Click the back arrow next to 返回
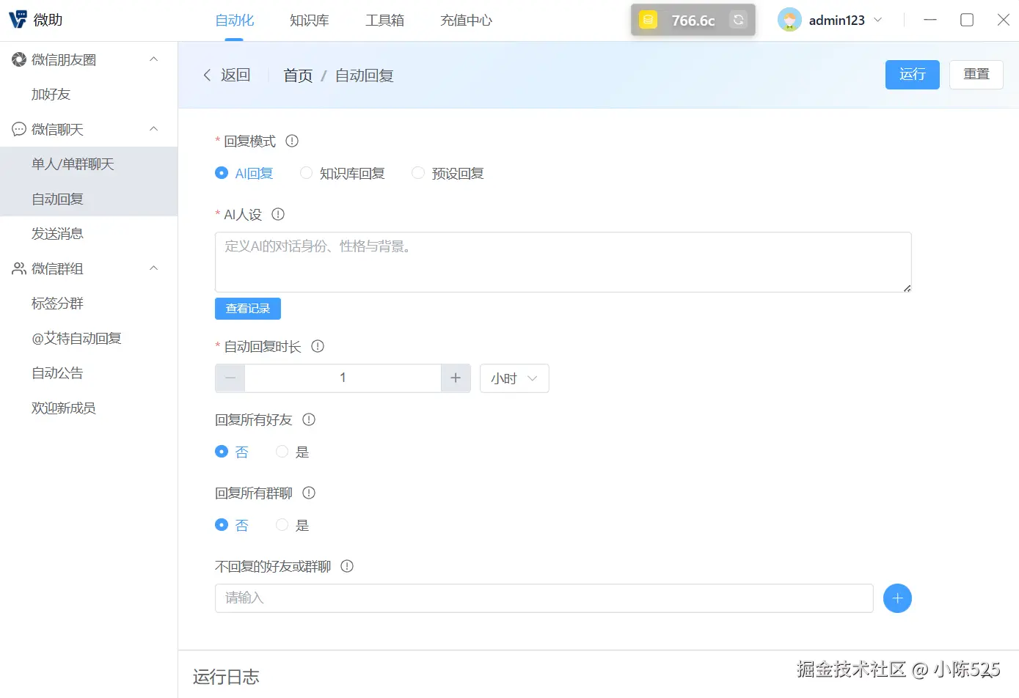The width and height of the screenshot is (1019, 698). pyautogui.click(x=207, y=75)
